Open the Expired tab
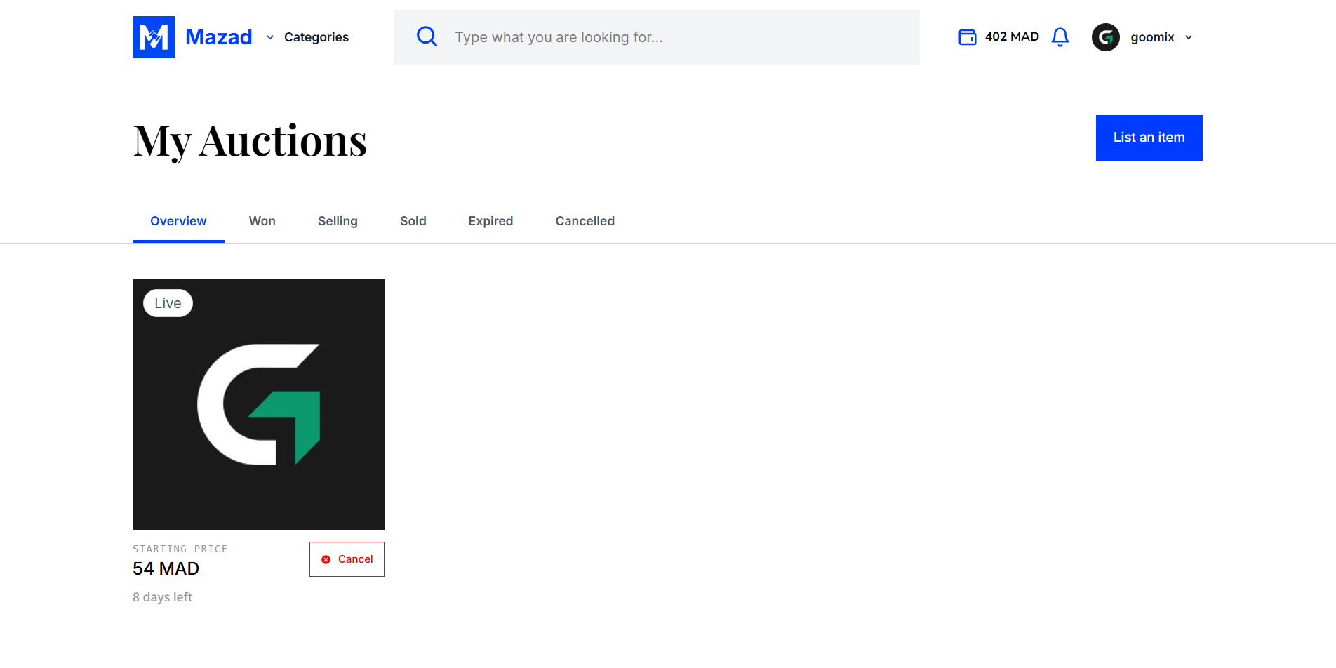 click(x=490, y=221)
